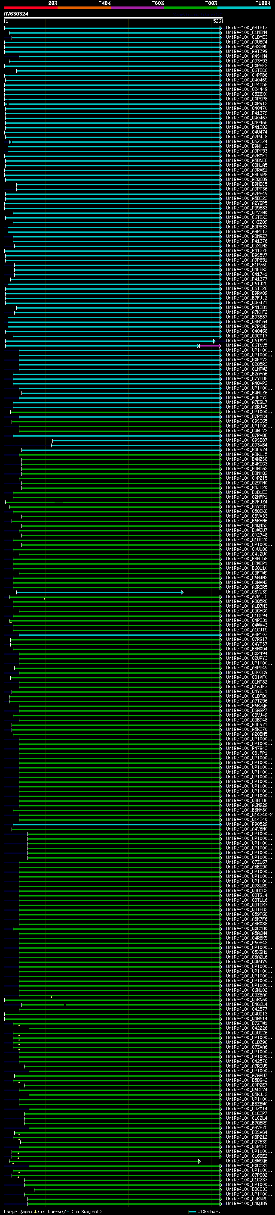The width and height of the screenshot is (275, 1215).
Task: Open hit UniRef100_B9HDC5
Action: click(246, 184)
